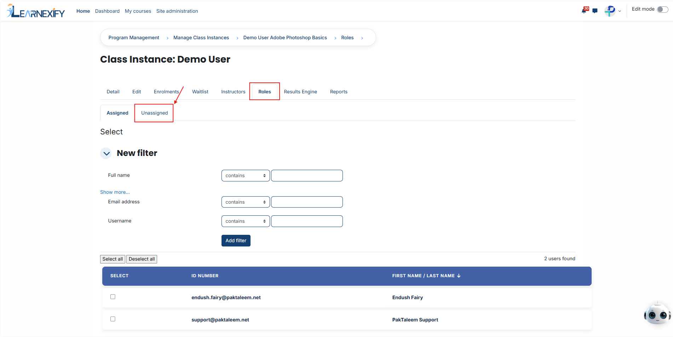Toggle the Edit mode switch
Image resolution: width=673 pixels, height=337 pixels.
coord(662,10)
